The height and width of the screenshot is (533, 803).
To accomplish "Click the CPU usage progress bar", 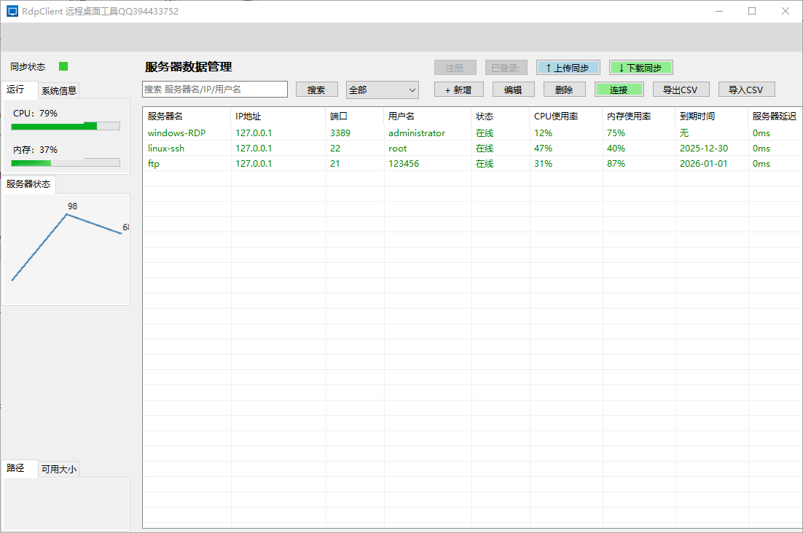I will click(65, 125).
